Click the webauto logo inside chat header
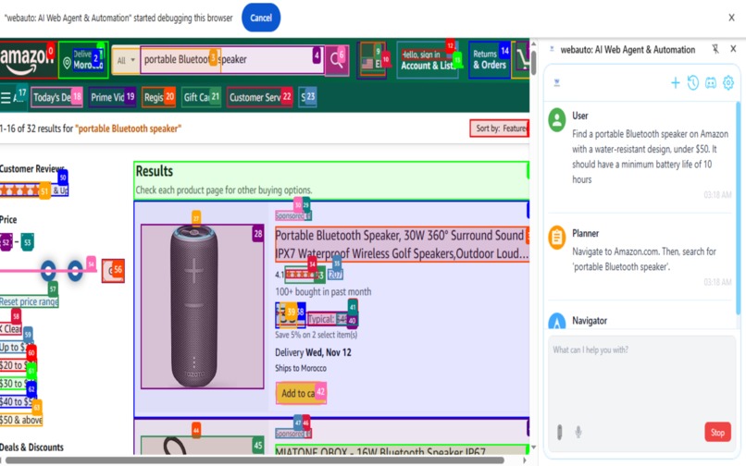Image resolution: width=746 pixels, height=466 pixels. point(556,82)
